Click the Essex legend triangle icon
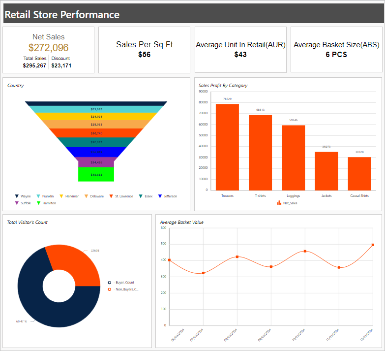Screen dimensions: 385x351 [141, 196]
